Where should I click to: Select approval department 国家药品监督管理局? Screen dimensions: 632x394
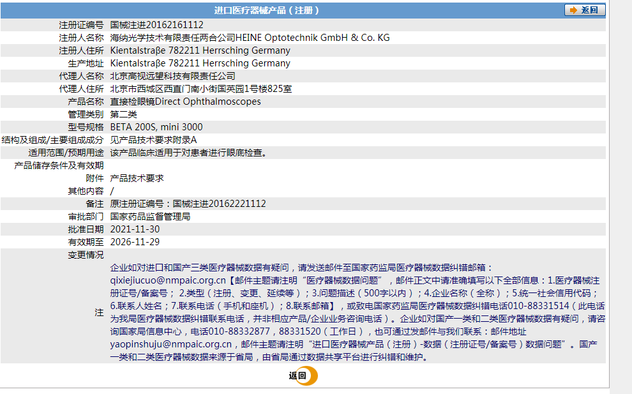point(151,216)
